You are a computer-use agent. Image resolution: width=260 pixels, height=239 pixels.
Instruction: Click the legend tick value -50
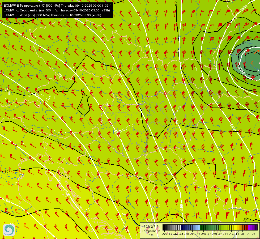[x=164, y=234]
